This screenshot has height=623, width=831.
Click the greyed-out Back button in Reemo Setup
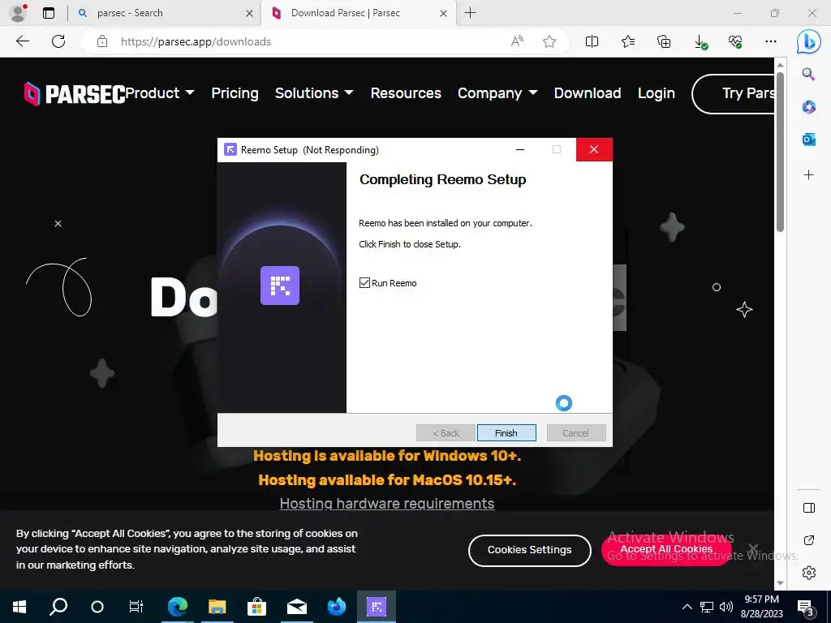446,433
